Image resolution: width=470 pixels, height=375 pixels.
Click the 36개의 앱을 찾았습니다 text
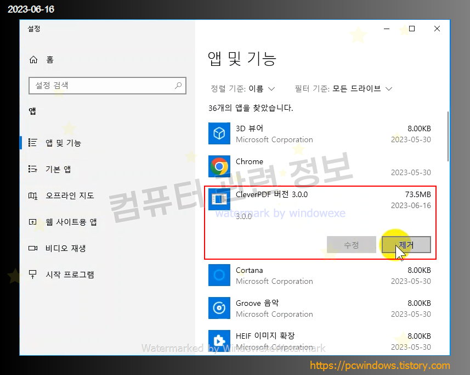[x=251, y=108]
